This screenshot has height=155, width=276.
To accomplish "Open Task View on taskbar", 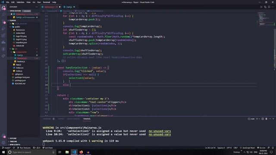I will (60, 152).
